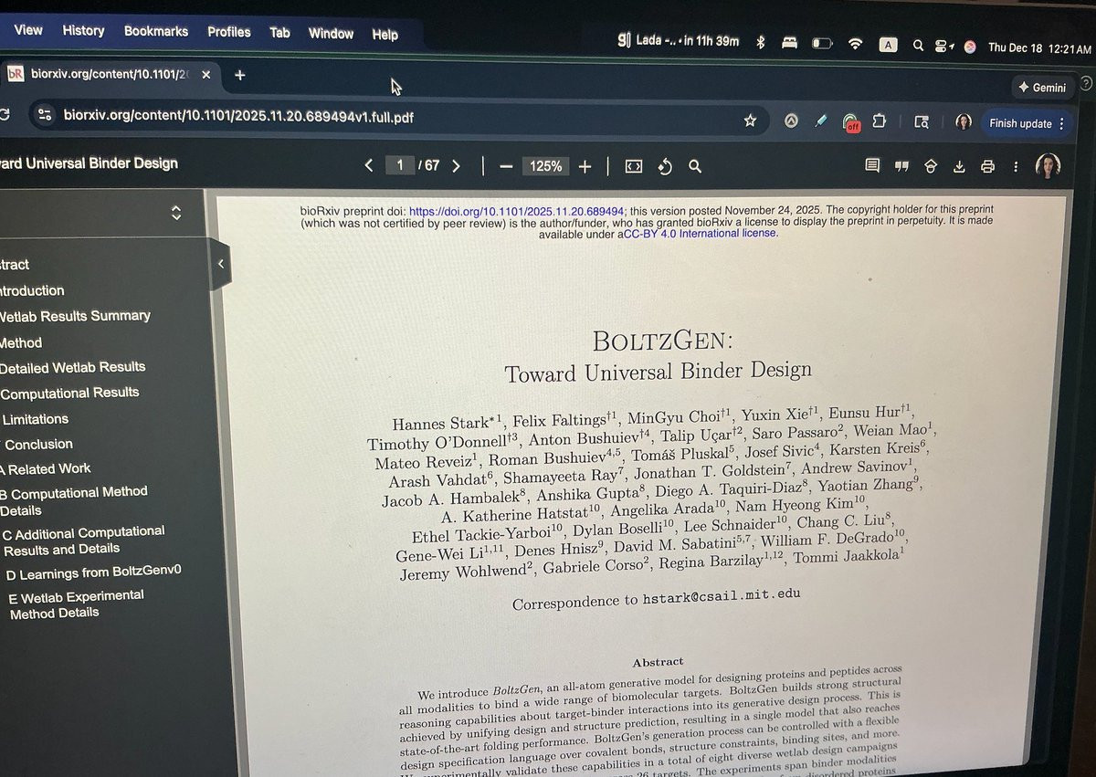Click the battery icon in menu bar
Image resolution: width=1096 pixels, height=777 pixels.
(823, 43)
